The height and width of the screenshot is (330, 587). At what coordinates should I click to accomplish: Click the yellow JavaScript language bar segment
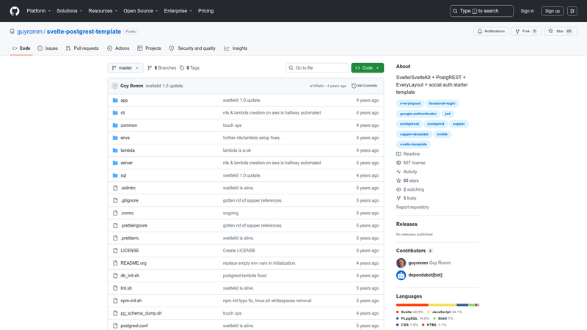point(443,305)
